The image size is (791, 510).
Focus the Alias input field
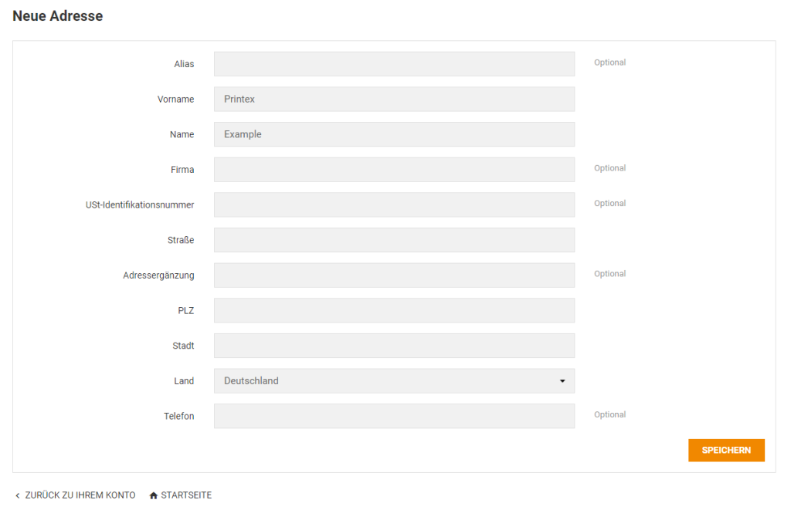coord(394,64)
